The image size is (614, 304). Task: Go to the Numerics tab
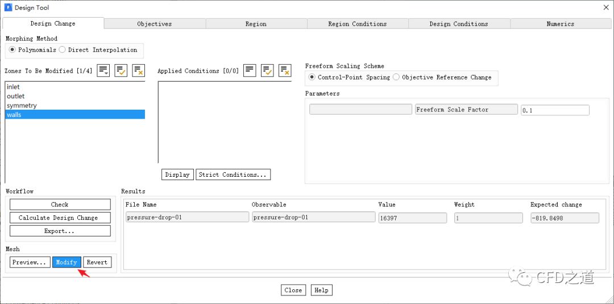pyautogui.click(x=561, y=24)
